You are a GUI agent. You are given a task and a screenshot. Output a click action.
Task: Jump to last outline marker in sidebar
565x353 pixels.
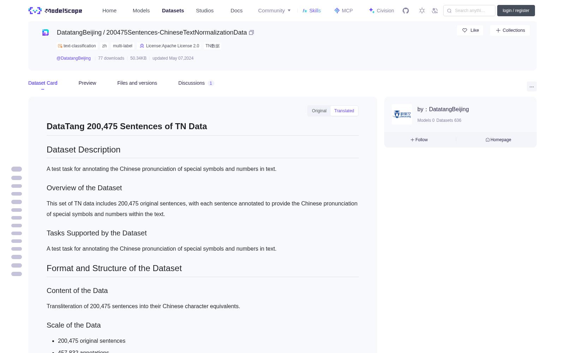coord(17,274)
